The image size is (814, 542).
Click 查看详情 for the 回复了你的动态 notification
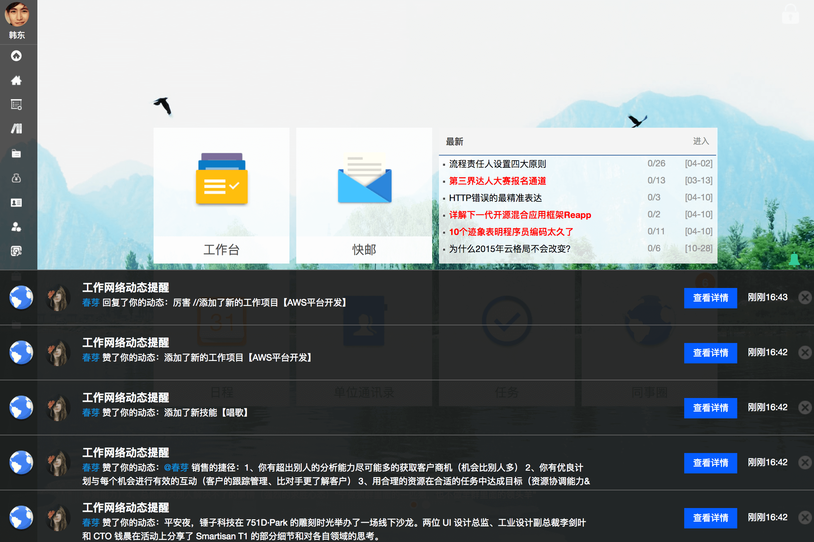(x=710, y=297)
